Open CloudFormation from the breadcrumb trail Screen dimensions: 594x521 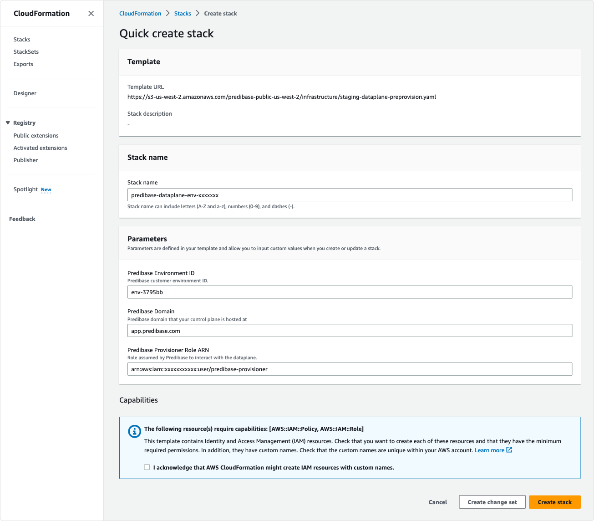(140, 13)
